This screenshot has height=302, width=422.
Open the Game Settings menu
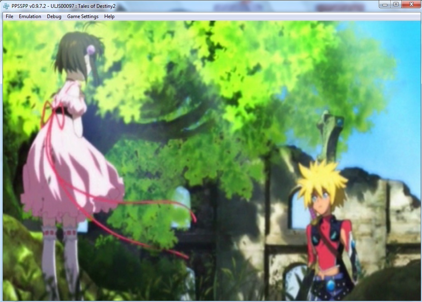(82, 16)
